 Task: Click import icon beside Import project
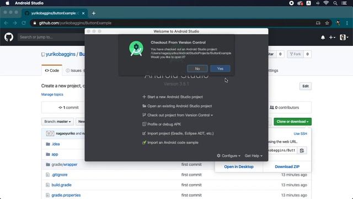point(144,133)
